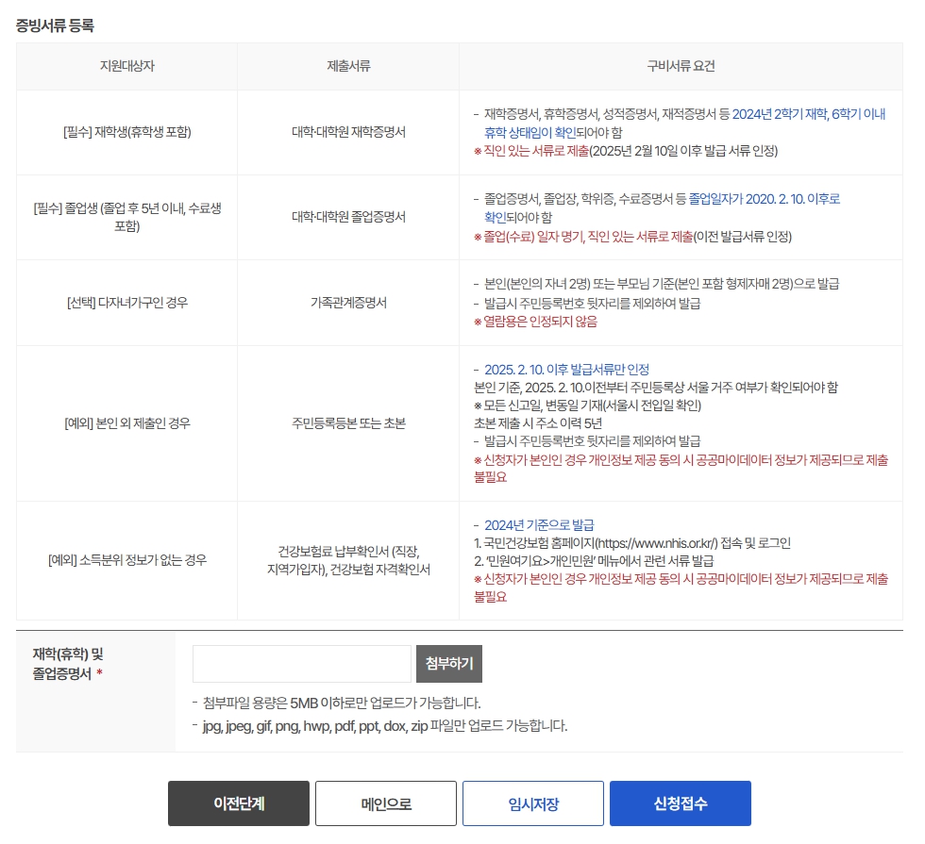925x844 pixels.
Task: Select the [필수] 졸업생 row cell
Action: pos(126,217)
